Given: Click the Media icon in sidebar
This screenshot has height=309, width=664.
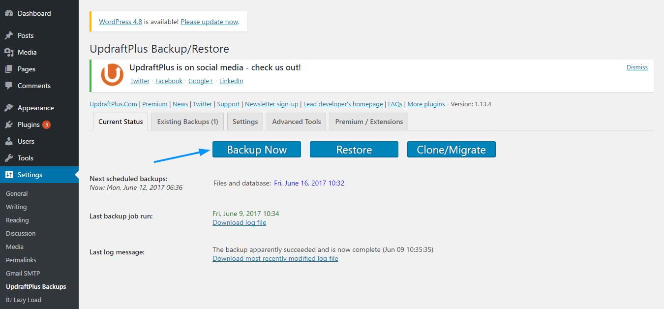Looking at the screenshot, I should [9, 52].
